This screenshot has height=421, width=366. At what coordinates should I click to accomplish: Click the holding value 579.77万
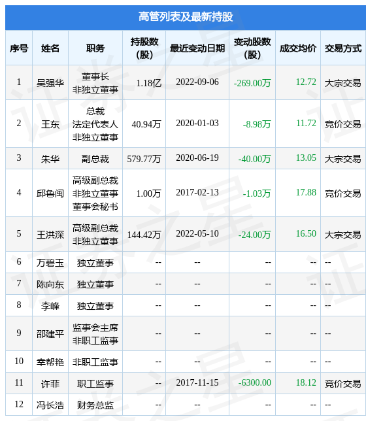[144, 159]
